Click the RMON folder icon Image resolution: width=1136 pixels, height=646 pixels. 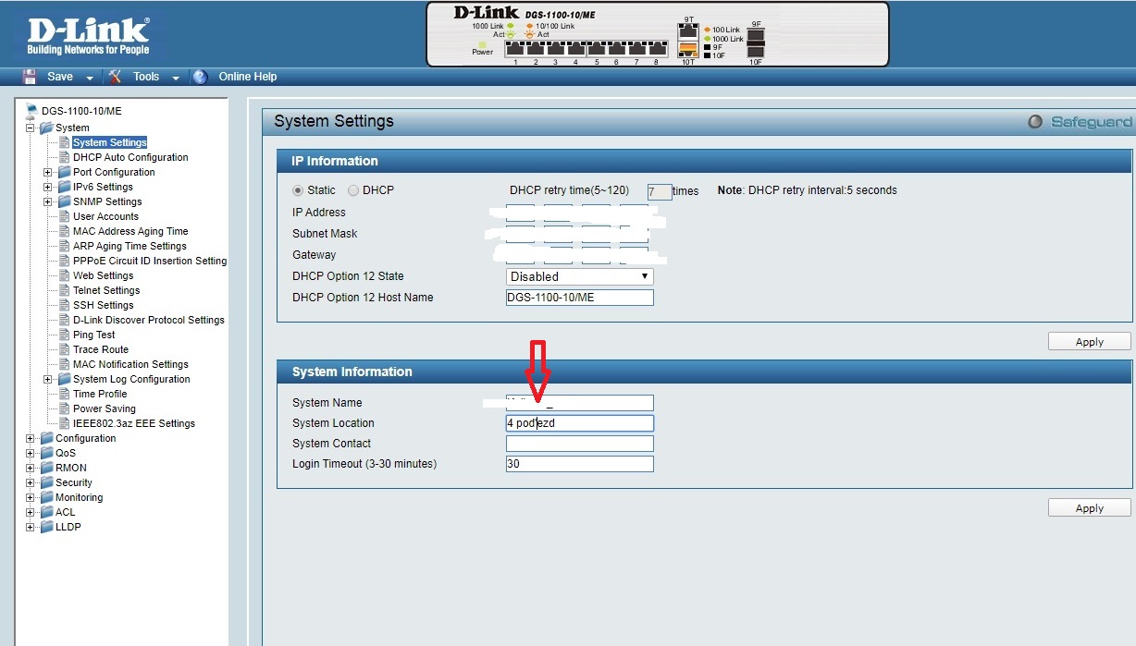pos(46,468)
